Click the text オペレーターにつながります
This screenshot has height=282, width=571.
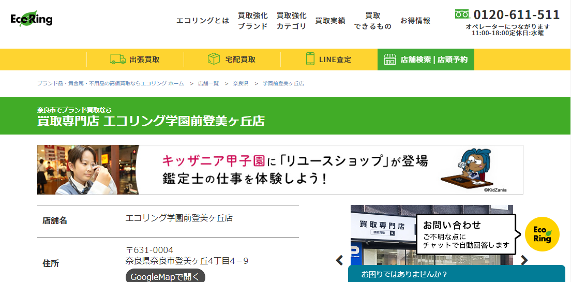coord(507,26)
